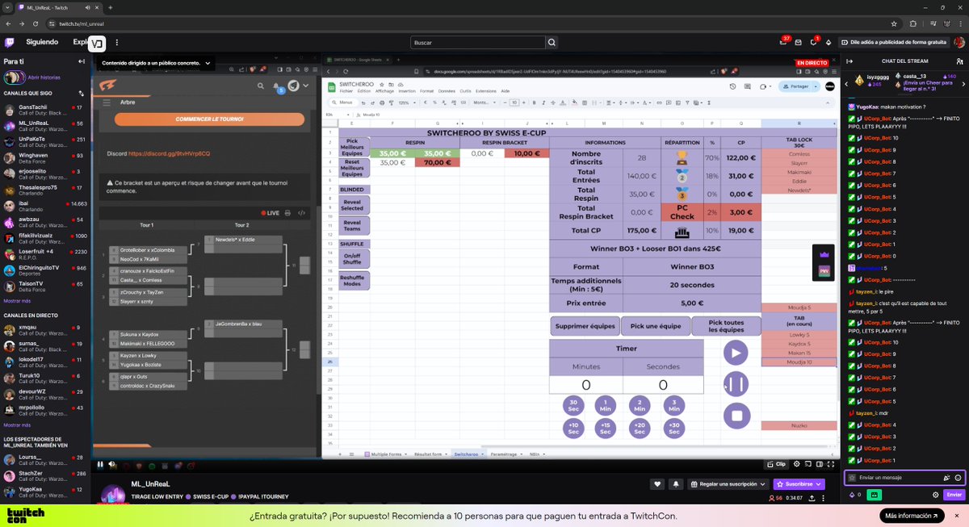Open the Twitch three-dot more menu
969x527 pixels.
click(117, 42)
